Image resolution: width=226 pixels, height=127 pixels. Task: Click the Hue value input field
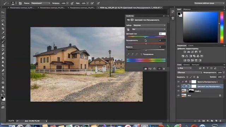(x=162, y=34)
